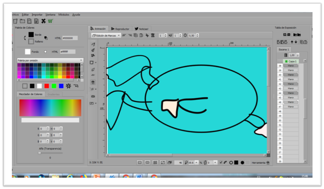The image size is (324, 189).
Task: Toggle the small checkbox next to Fondo
Action: [45, 51]
